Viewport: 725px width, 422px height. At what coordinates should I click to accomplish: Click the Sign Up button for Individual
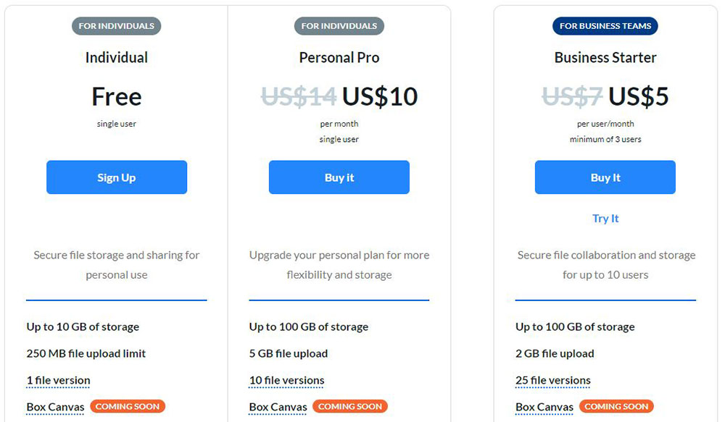tap(117, 177)
